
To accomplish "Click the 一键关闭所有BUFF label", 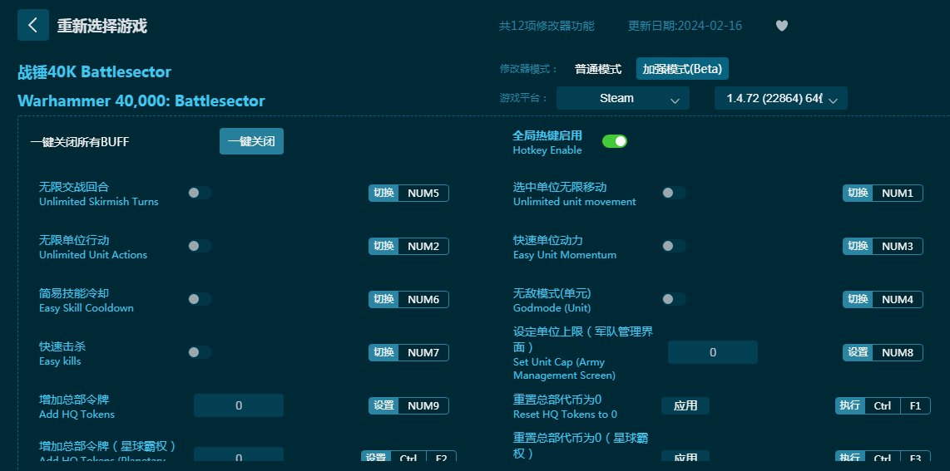I will click(80, 142).
